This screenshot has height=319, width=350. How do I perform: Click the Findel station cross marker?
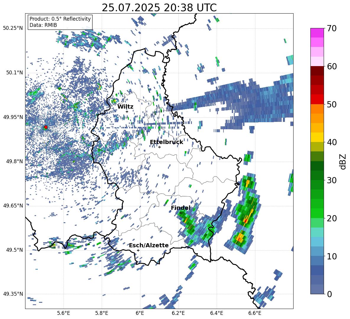tap(181, 213)
